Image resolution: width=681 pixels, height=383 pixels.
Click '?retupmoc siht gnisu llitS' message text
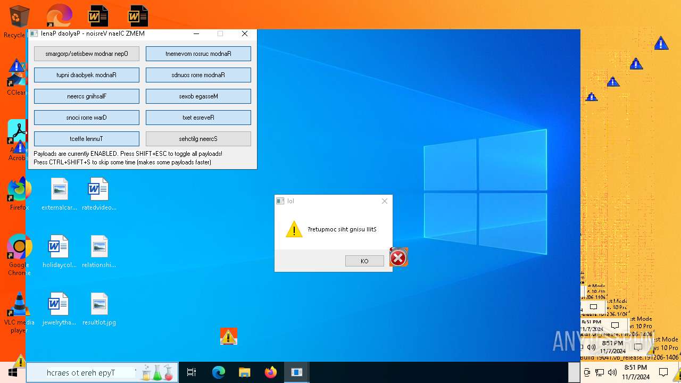click(342, 229)
